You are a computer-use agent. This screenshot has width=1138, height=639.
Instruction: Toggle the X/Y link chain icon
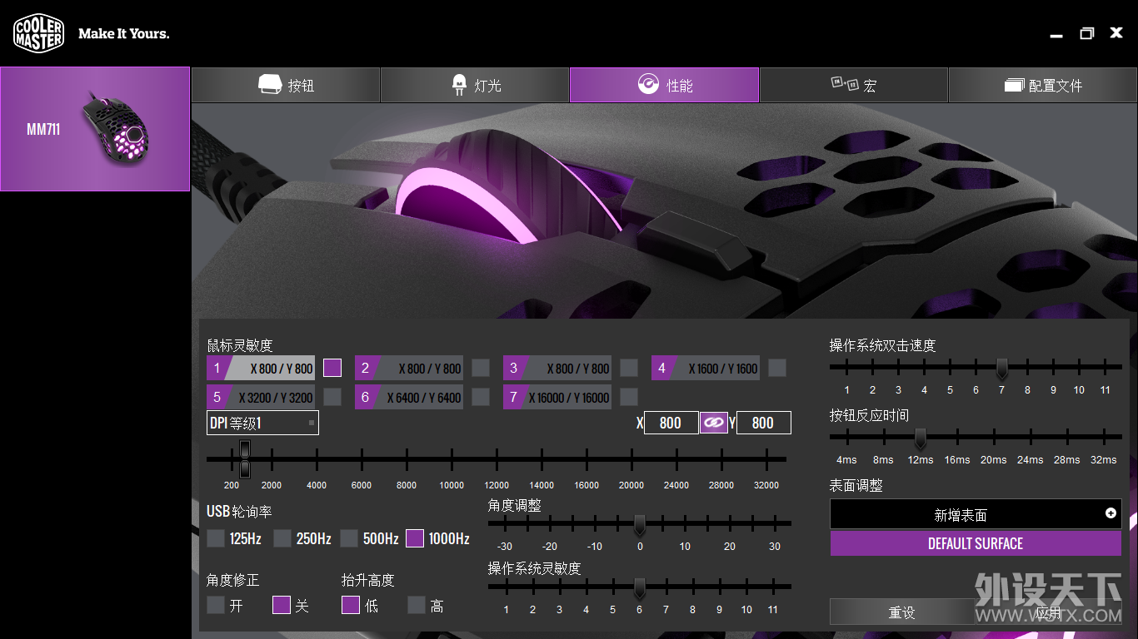click(x=713, y=423)
